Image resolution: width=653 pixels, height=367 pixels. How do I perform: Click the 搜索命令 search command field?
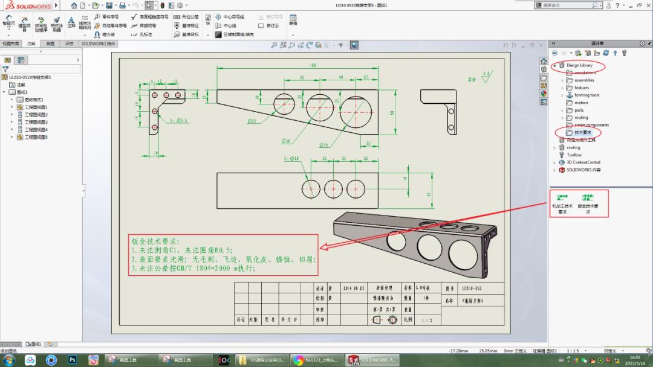click(562, 5)
